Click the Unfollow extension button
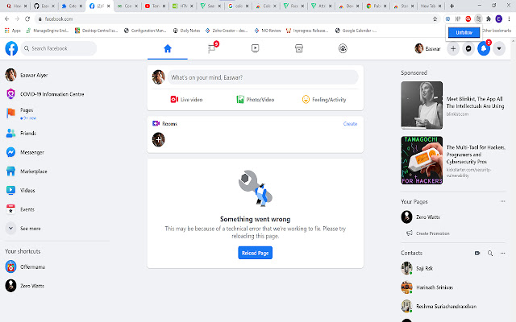516x322 pixels. 464,32
